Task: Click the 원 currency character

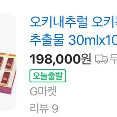Action: 86,59
